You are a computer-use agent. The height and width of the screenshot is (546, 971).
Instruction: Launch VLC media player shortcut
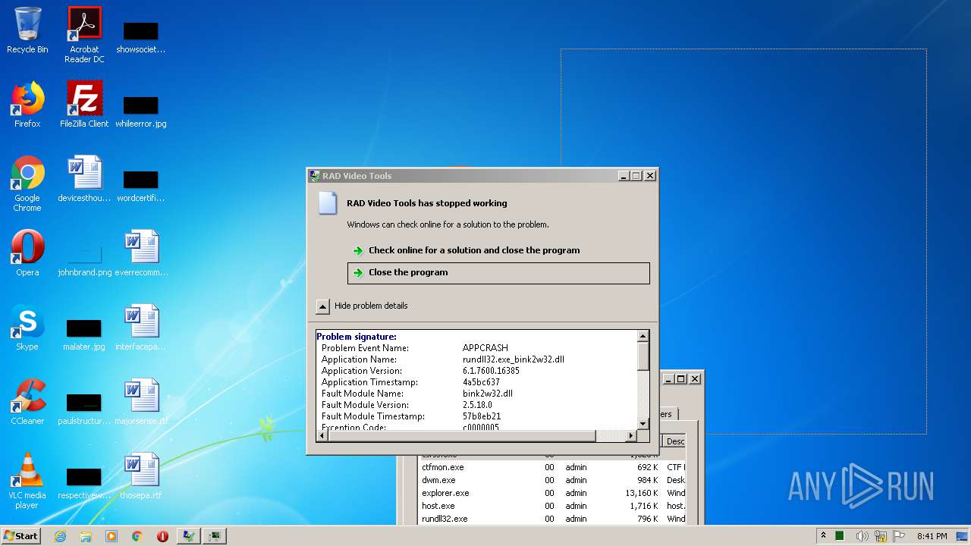[x=27, y=481]
